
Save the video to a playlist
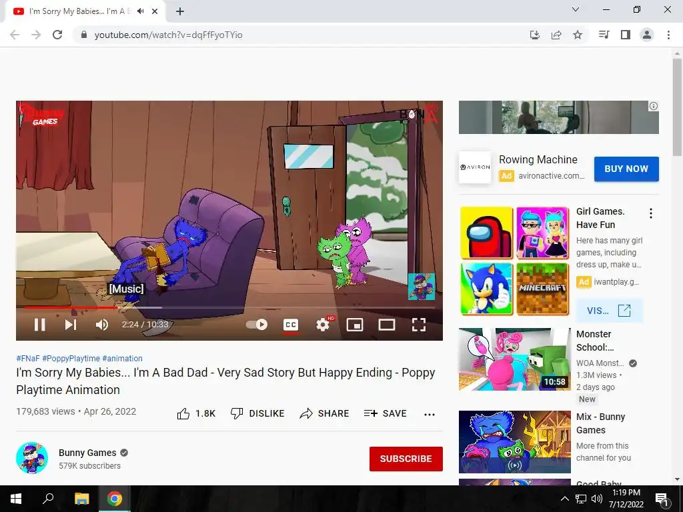(385, 413)
